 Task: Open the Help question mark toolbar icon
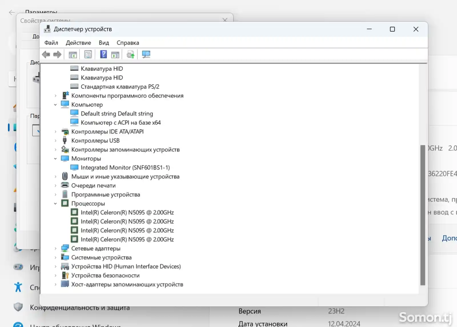tap(103, 54)
